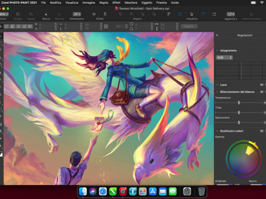Click the X position input field
Screen dimensions: 266x199
coord(46,25)
